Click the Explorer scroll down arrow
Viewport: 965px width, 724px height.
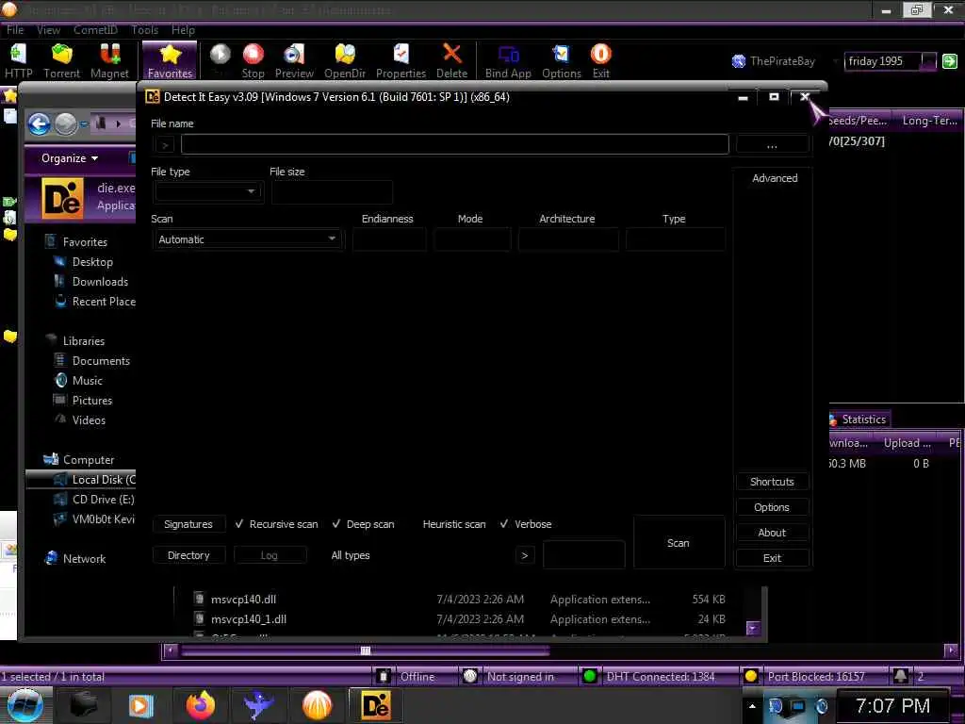[x=752, y=628]
